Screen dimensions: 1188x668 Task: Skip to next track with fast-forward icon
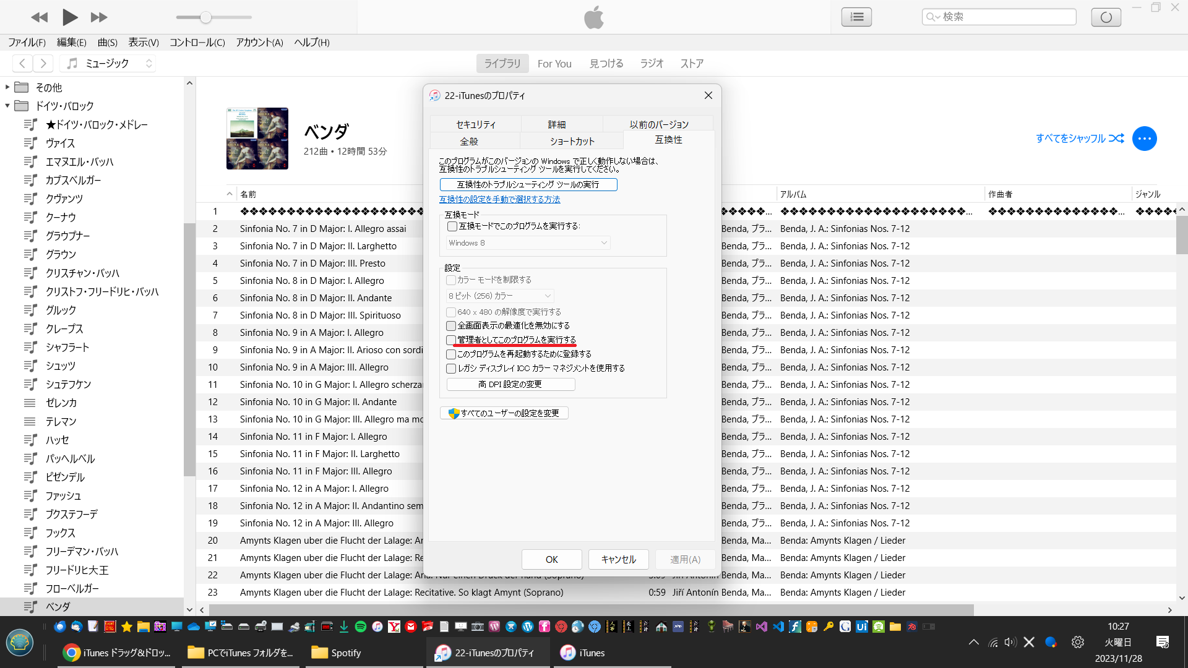click(99, 17)
